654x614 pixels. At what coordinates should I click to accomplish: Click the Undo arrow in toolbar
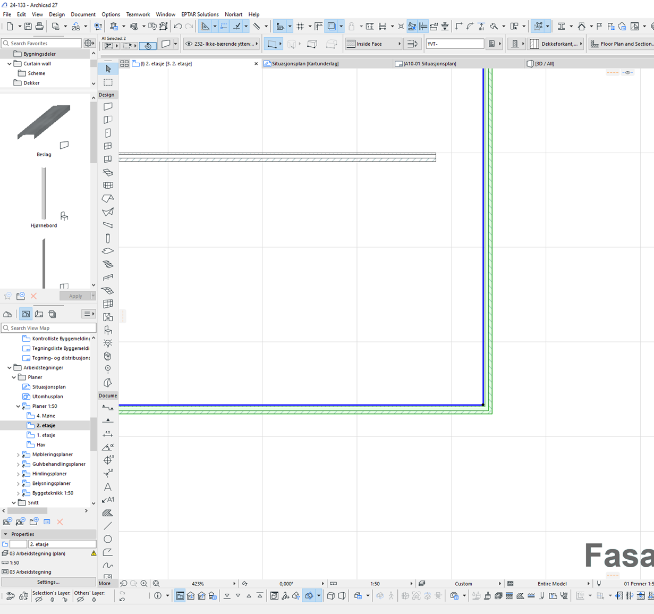[x=177, y=27]
